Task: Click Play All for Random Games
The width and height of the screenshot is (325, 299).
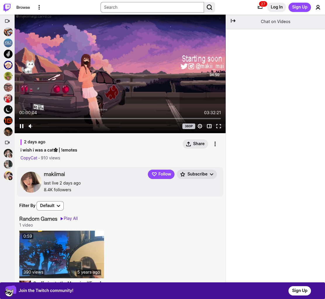Action: point(69,218)
